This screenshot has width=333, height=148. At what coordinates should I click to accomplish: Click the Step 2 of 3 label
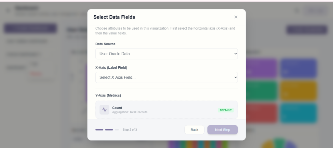(x=130, y=130)
